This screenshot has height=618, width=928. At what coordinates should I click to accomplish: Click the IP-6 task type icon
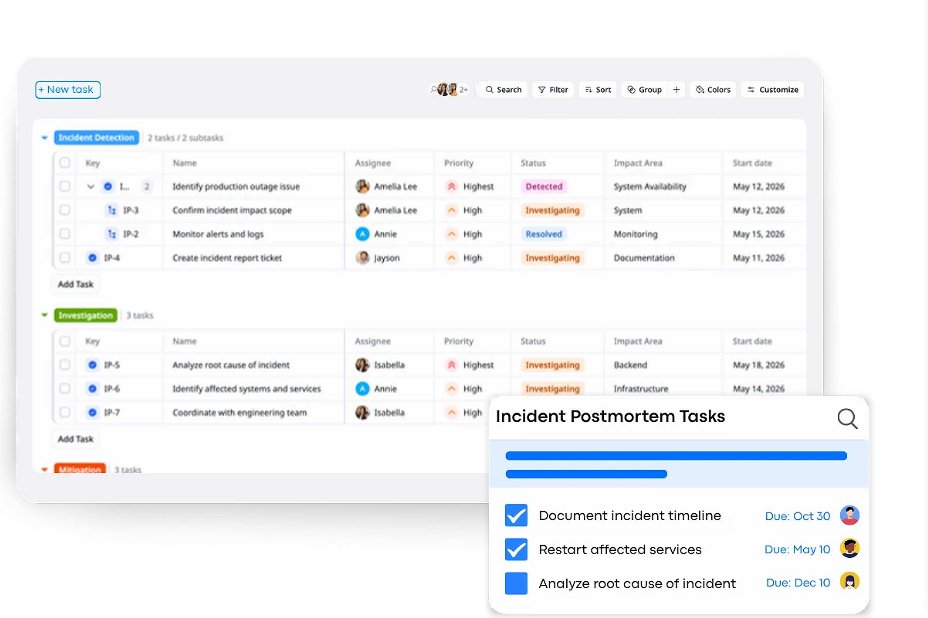tap(93, 389)
